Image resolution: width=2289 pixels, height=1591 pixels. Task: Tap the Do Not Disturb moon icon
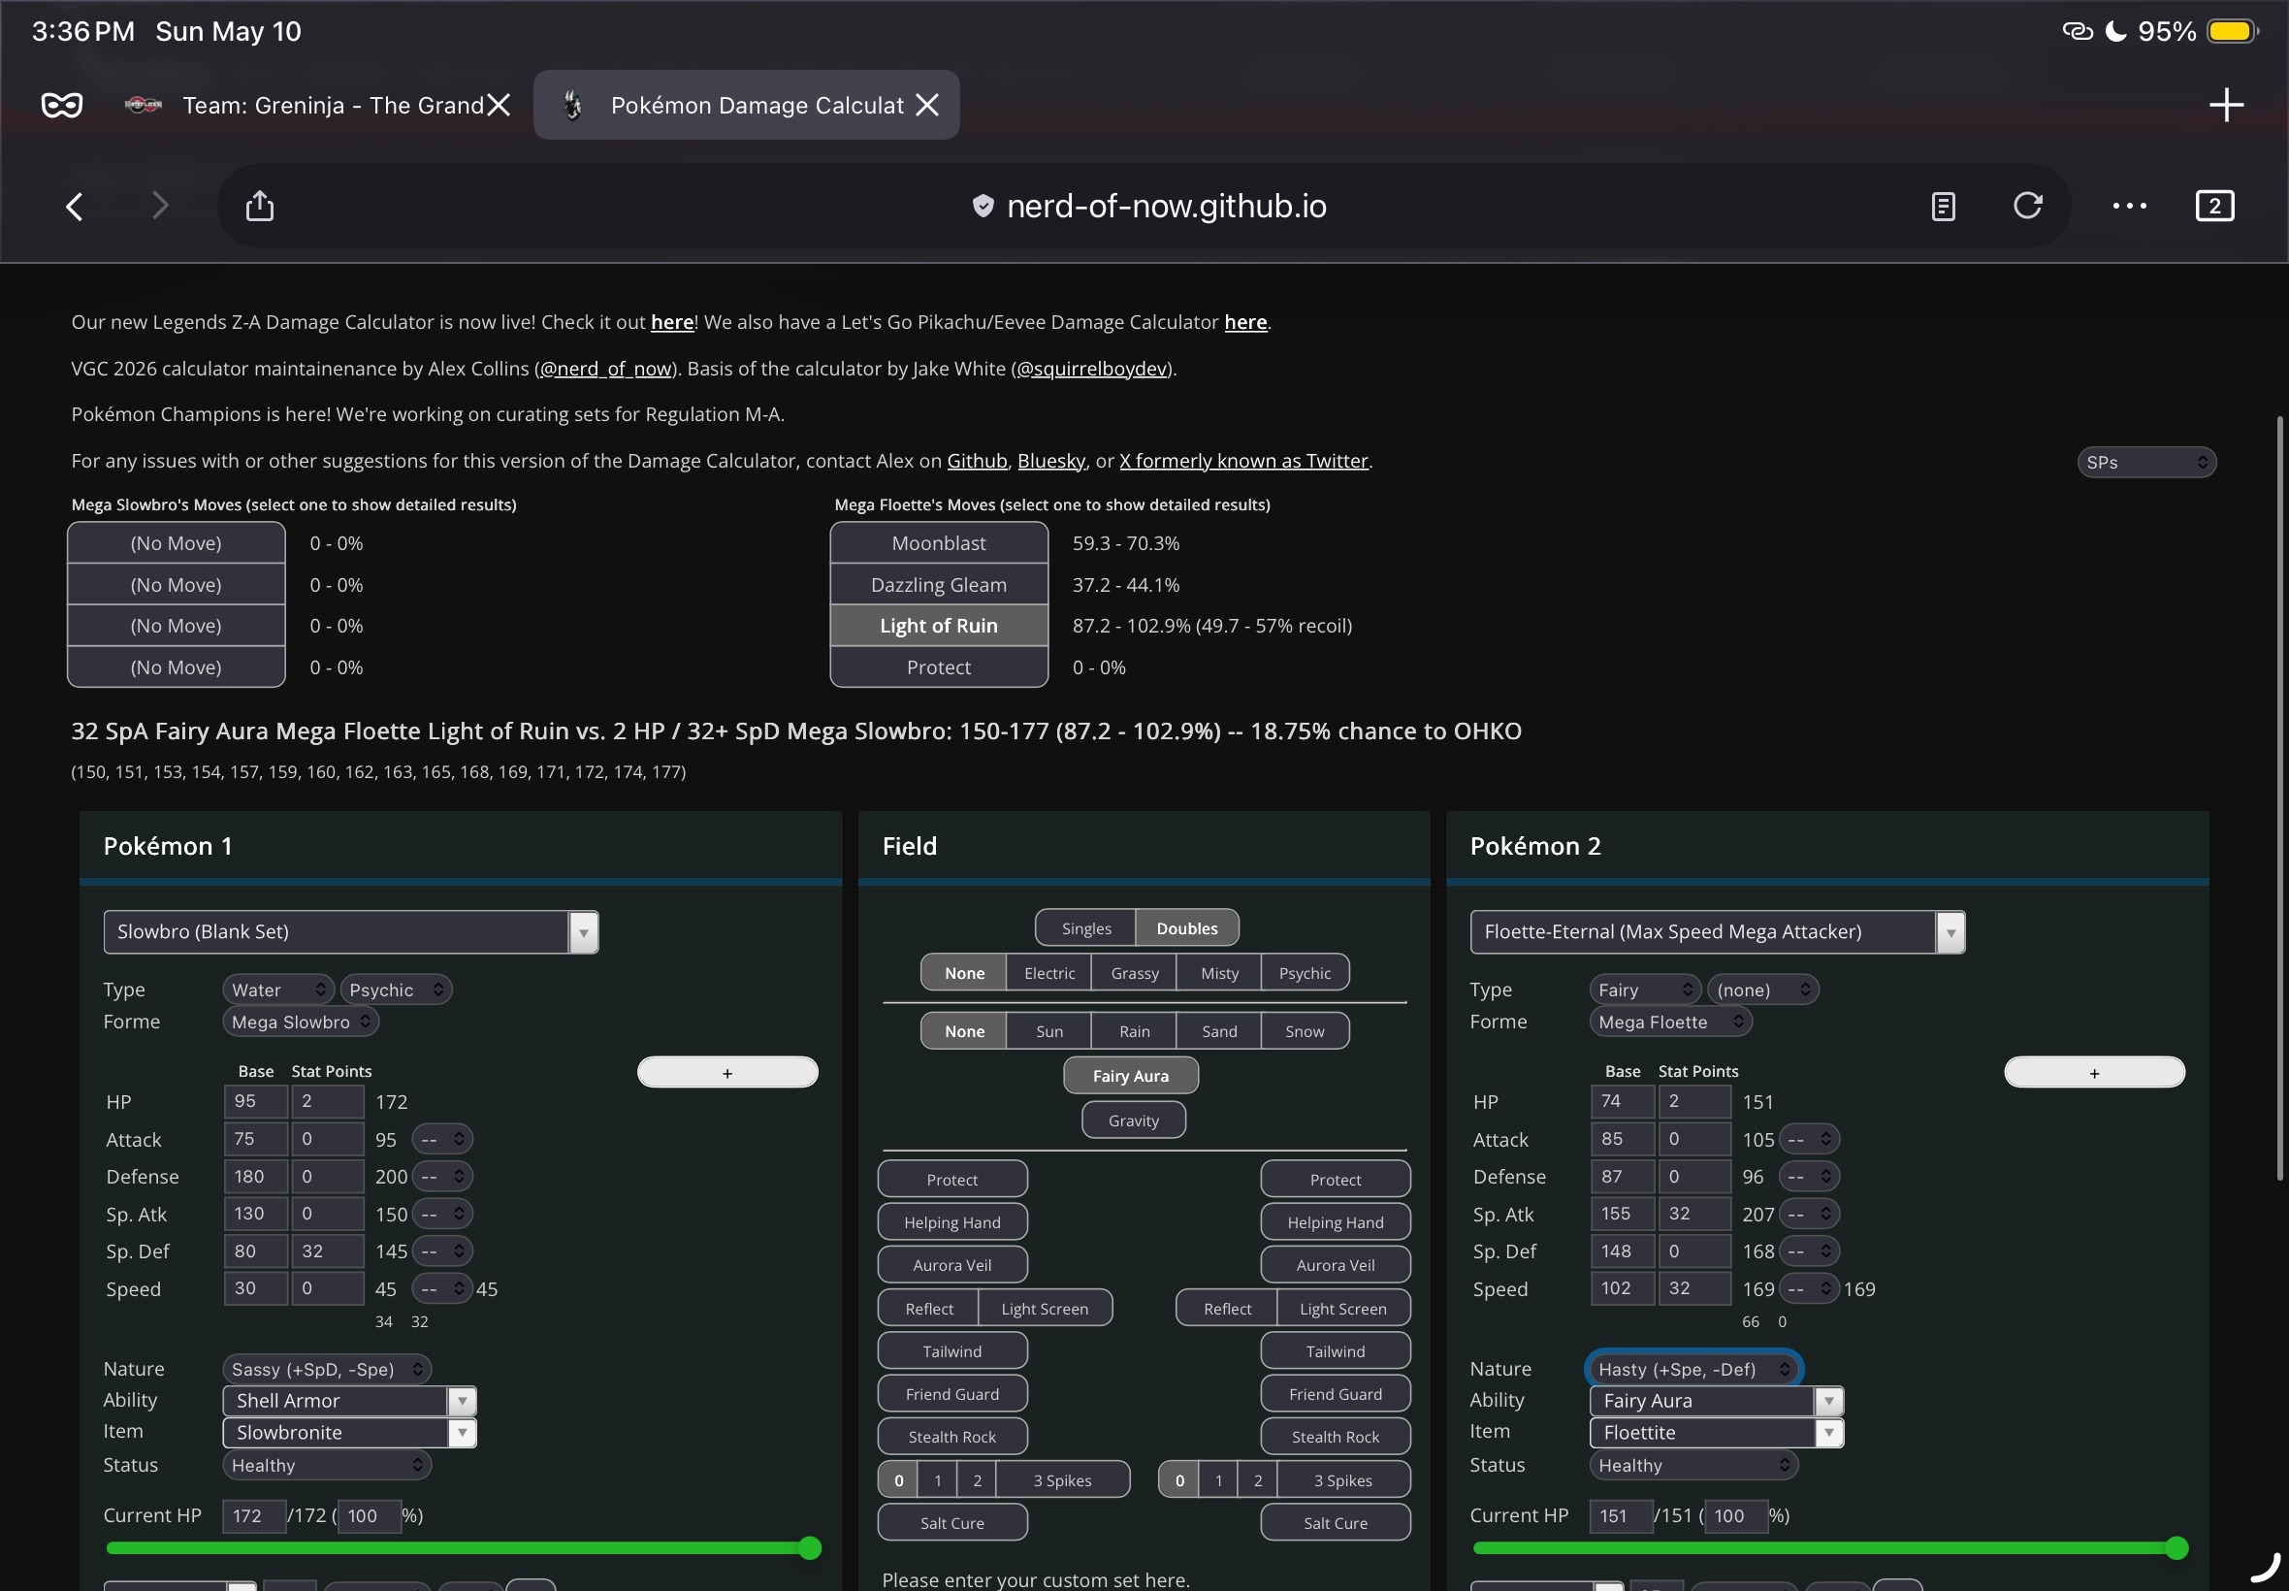2115,31
